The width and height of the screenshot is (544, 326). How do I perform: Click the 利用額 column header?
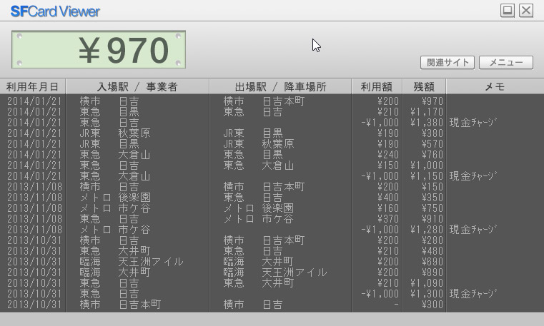[x=377, y=86]
